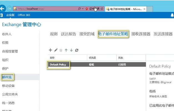Click the pencil edit icon
This screenshot has width=174, height=111.
pos(56,50)
